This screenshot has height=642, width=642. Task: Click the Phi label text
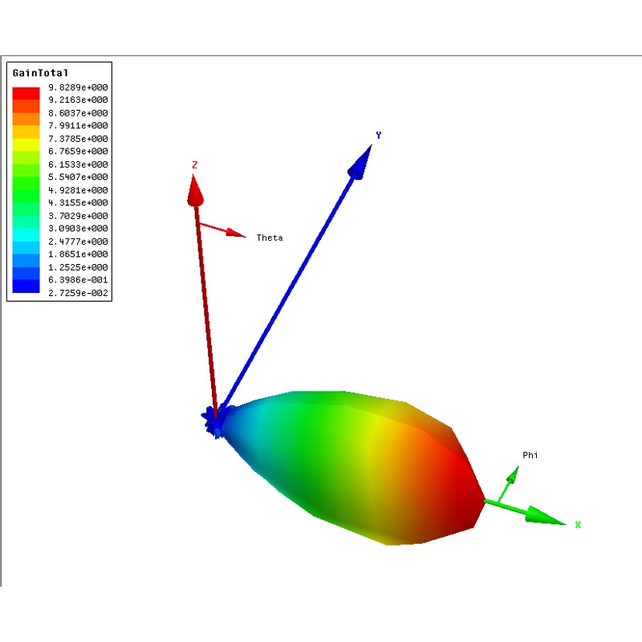click(x=530, y=455)
